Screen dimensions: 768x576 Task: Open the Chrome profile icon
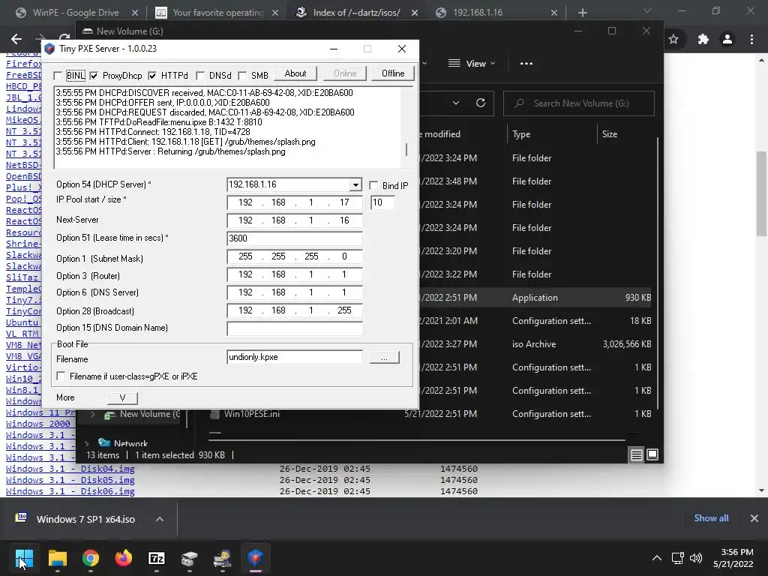[727, 39]
